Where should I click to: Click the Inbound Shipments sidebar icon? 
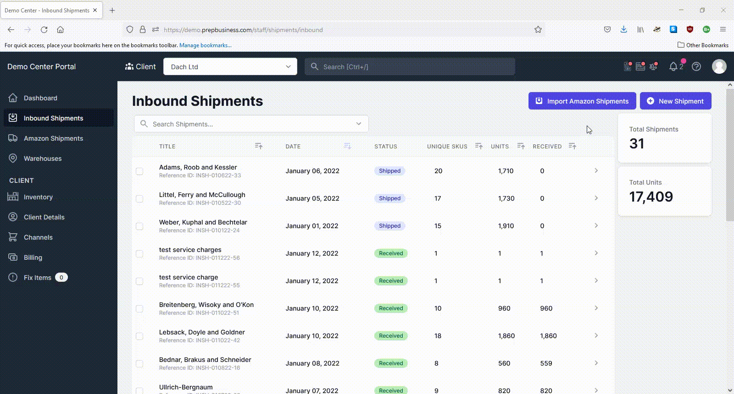13,118
